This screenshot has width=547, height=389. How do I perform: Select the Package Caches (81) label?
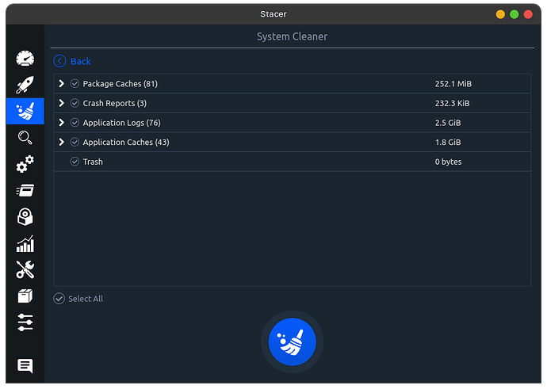(120, 84)
